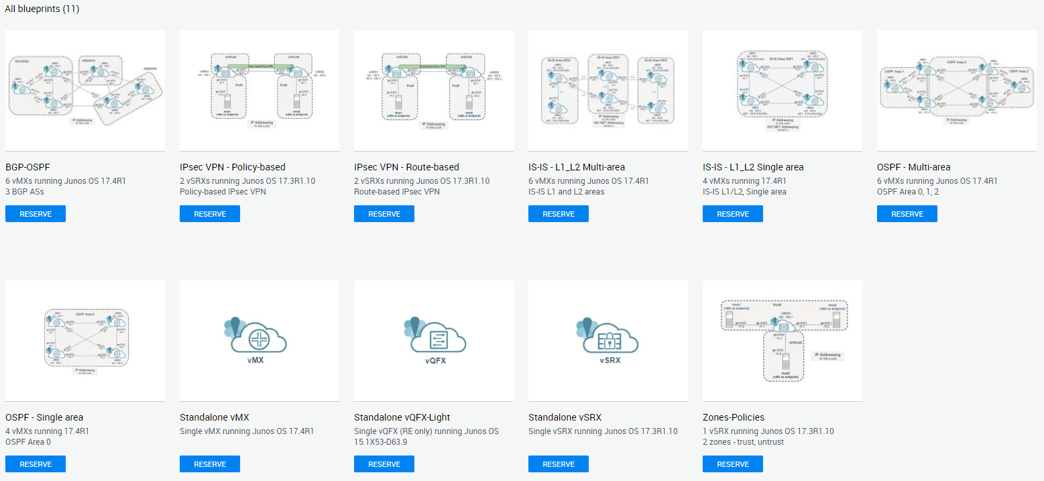Click 'Single vSRX running Junos OS 17.3R1.10' text
This screenshot has height=481, width=1044.
pos(603,431)
